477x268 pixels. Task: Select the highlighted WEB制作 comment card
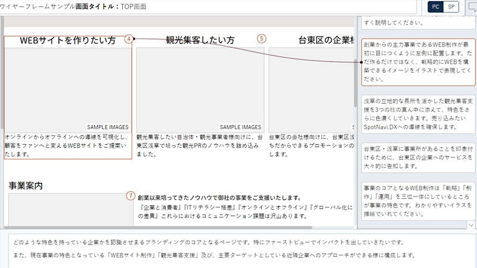tap(418, 62)
